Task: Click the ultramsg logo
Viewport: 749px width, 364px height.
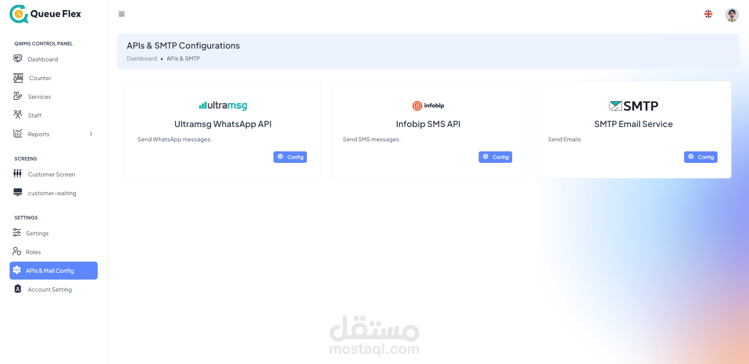Action: tap(223, 106)
